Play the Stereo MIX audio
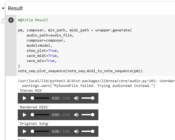The width and height of the screenshot is (175, 140). click(x=24, y=98)
